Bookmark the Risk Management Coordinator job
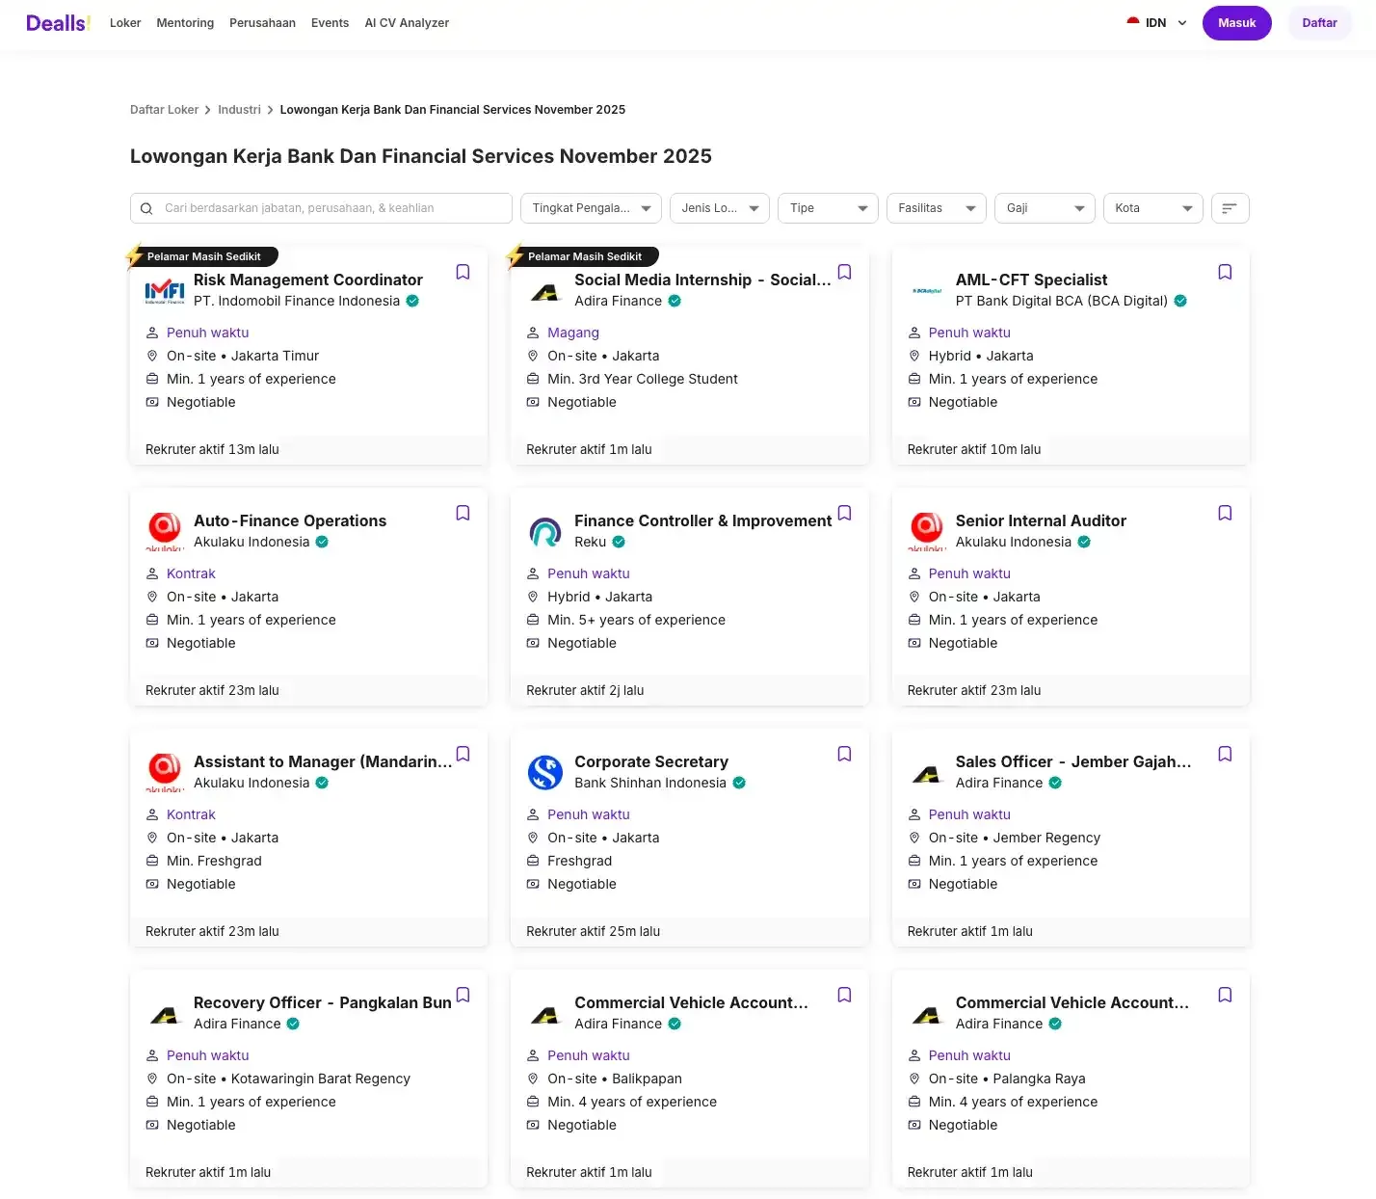1376x1199 pixels. point(463,273)
